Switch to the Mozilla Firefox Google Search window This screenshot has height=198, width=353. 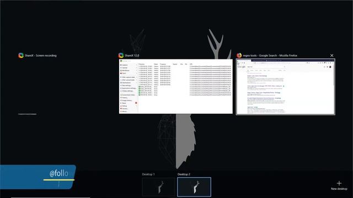click(x=285, y=87)
